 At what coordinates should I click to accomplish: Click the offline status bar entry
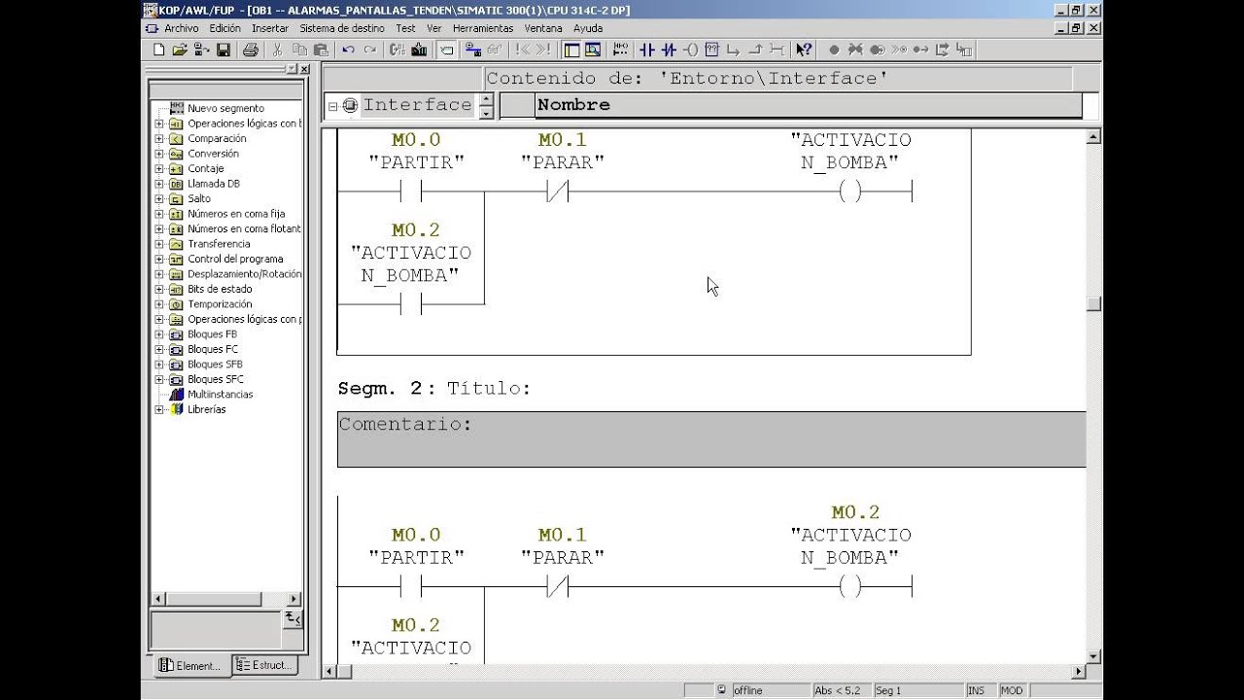(748, 690)
